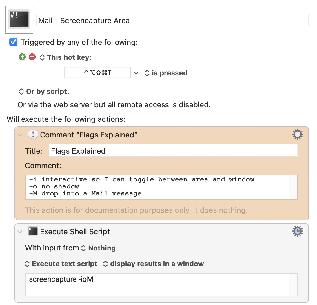The image size is (317, 305).
Task: Open the Comment action gear menu
Action: (298, 135)
